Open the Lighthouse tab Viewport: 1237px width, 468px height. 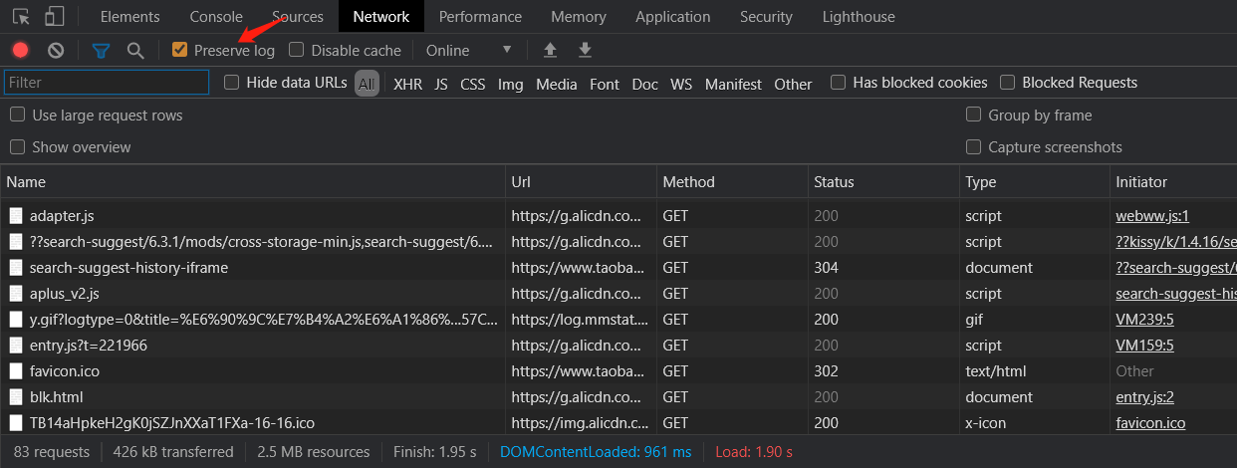click(x=859, y=16)
